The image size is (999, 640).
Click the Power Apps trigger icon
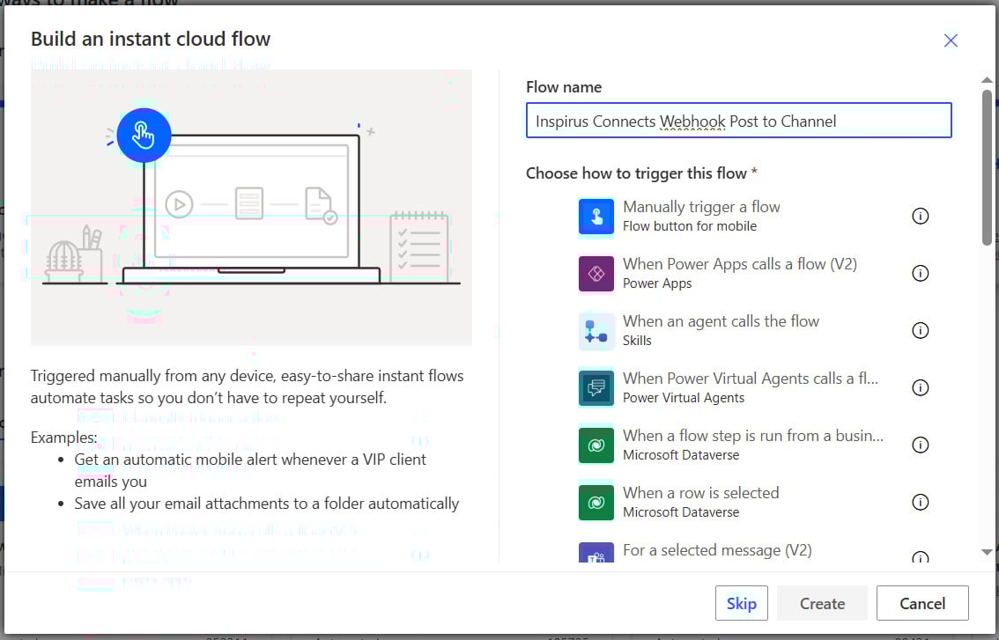(596, 274)
